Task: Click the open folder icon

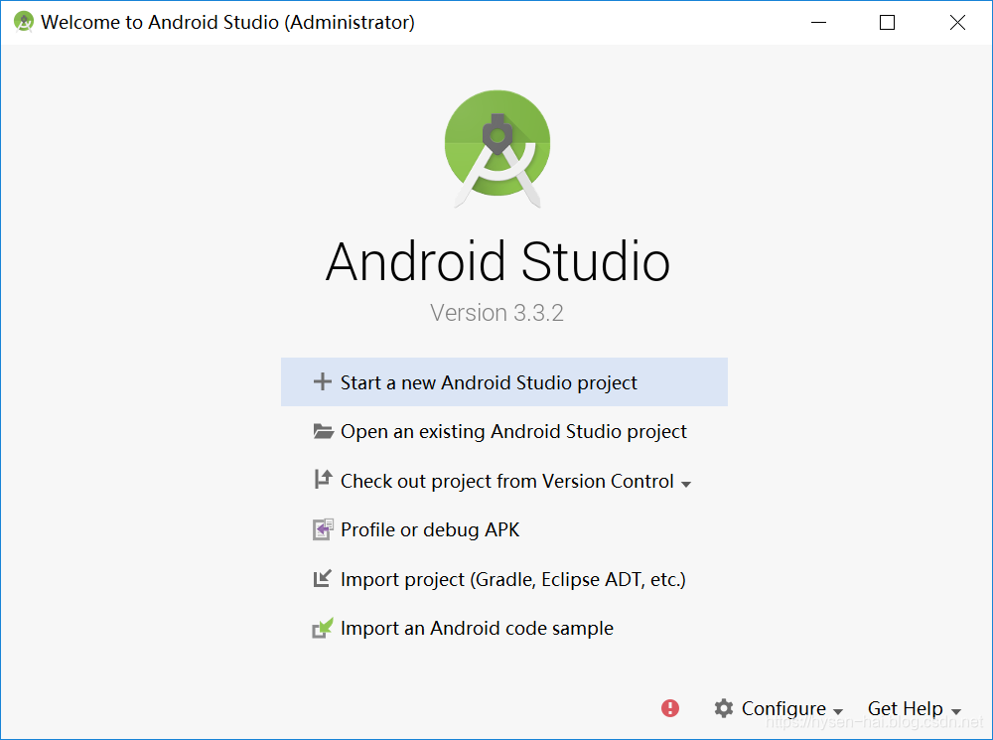Action: point(323,431)
